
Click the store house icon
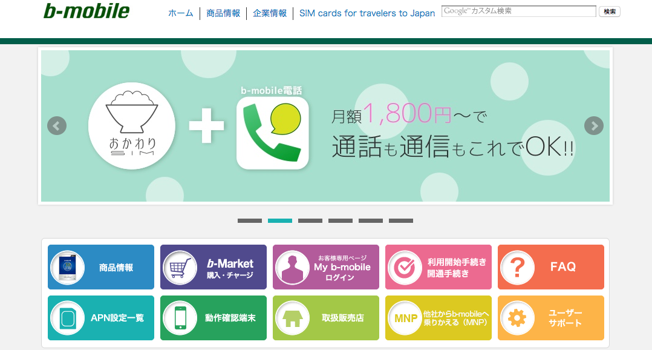[292, 319]
